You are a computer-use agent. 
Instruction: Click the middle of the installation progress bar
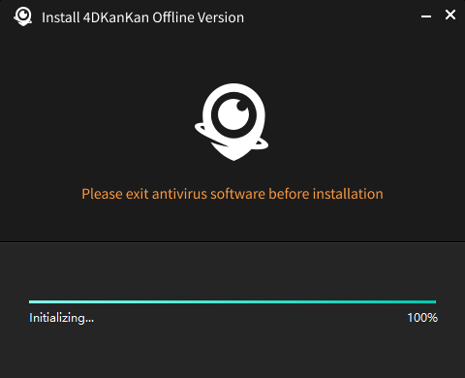(232, 302)
